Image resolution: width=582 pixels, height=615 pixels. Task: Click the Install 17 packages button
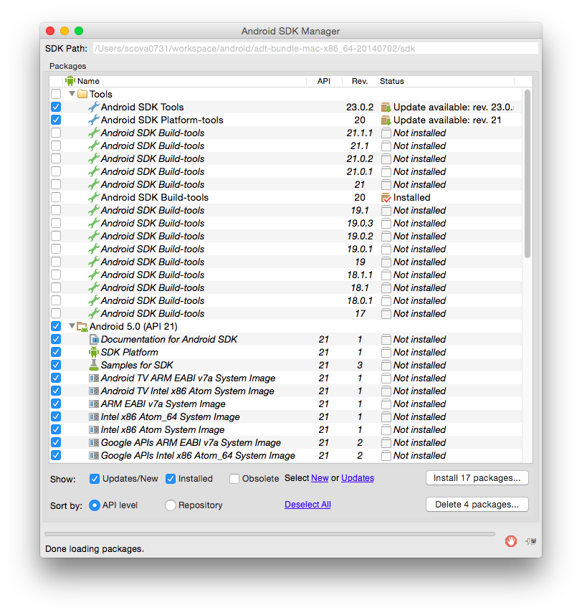tap(477, 478)
